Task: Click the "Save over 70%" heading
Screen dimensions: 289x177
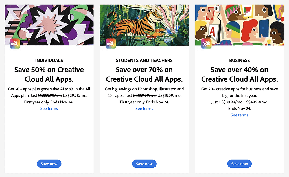Action: click(x=144, y=74)
